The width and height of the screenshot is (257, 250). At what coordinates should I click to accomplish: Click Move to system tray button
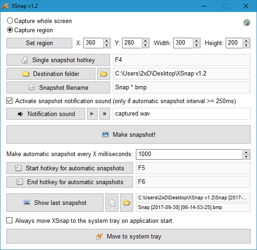click(x=128, y=236)
